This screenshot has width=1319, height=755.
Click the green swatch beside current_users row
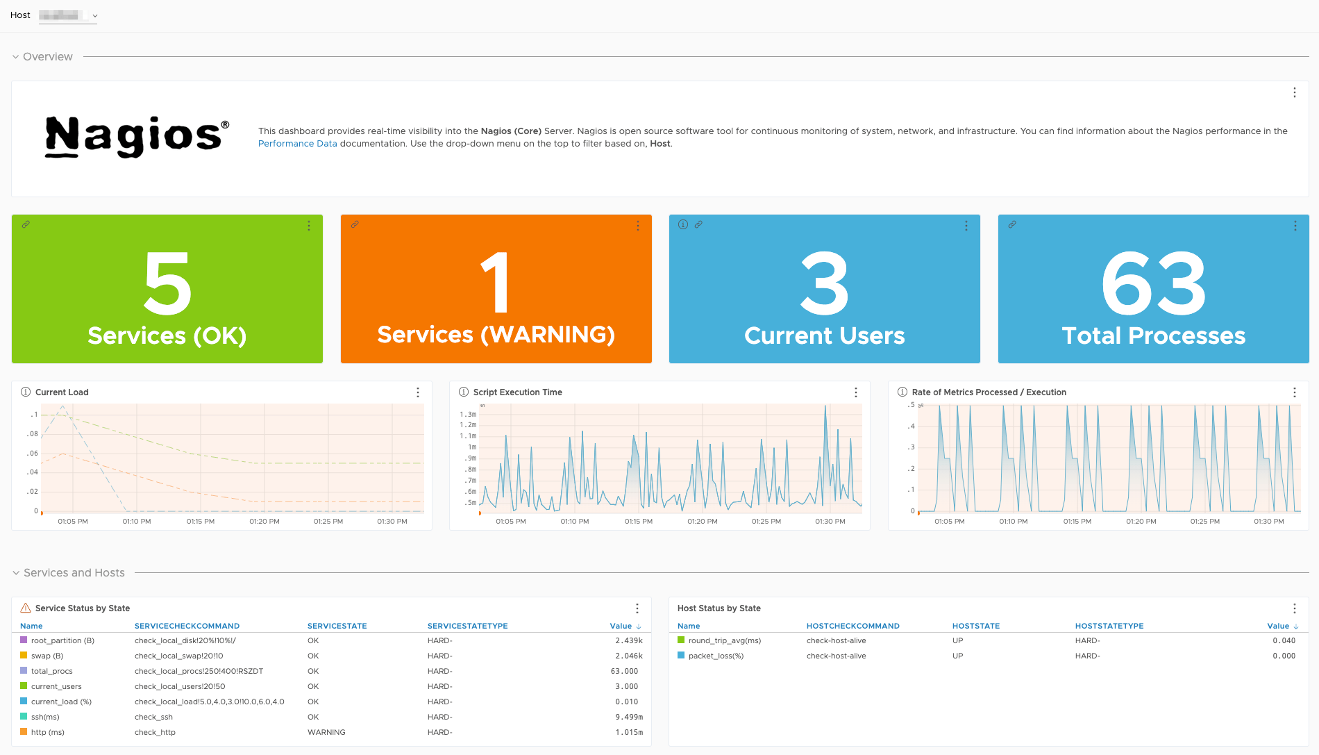pos(23,686)
